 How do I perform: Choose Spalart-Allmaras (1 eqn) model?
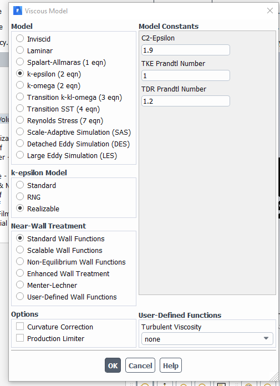pos(20,62)
